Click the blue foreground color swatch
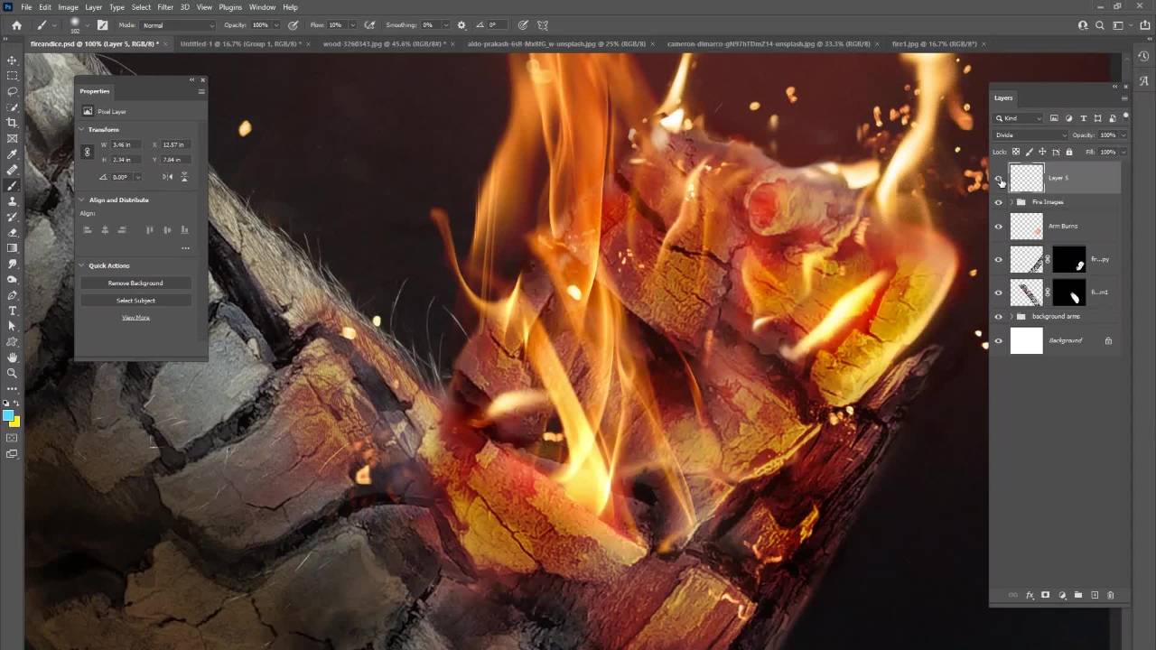Screen dimensions: 1156x650 8,416
